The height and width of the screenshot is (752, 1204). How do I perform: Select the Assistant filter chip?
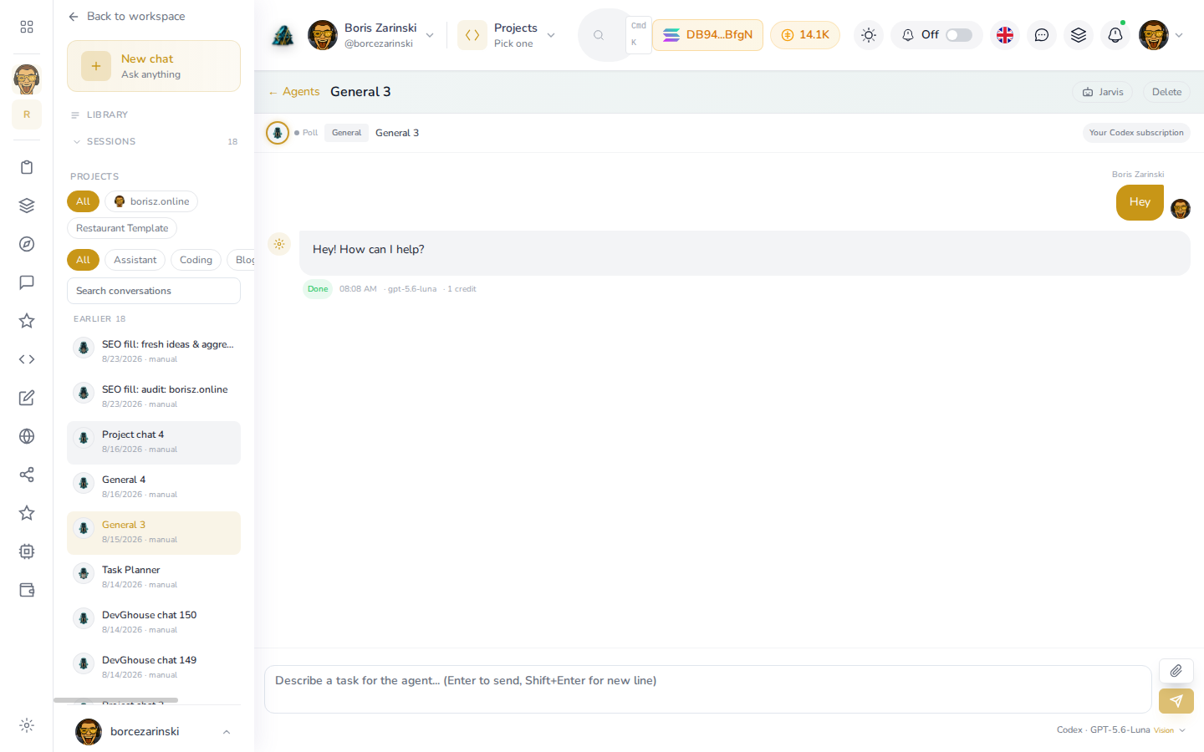pyautogui.click(x=135, y=260)
